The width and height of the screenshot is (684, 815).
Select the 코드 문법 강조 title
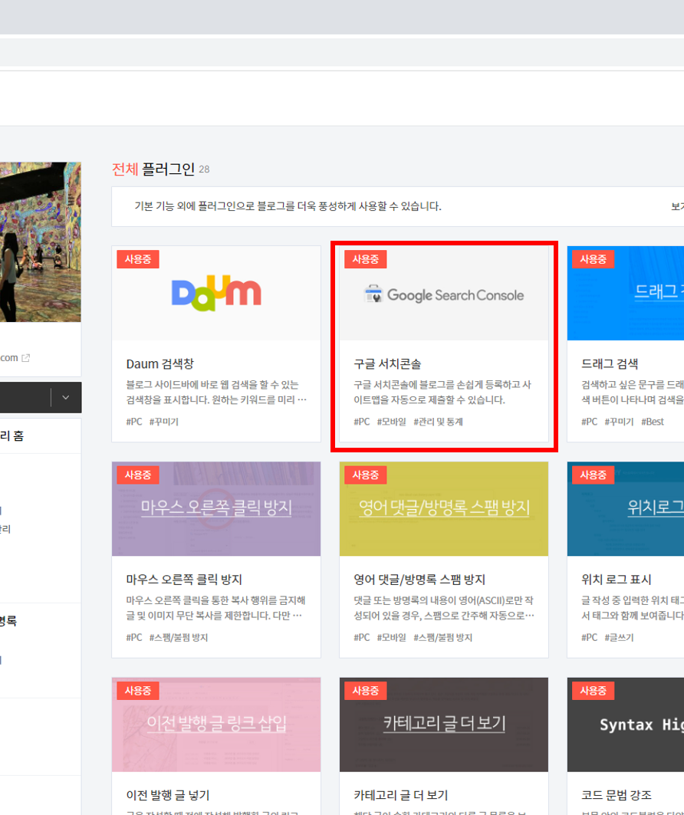617,795
